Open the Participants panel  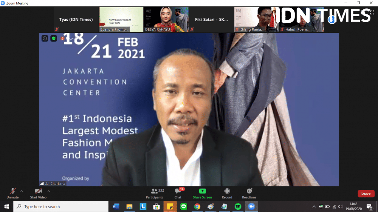(155, 194)
